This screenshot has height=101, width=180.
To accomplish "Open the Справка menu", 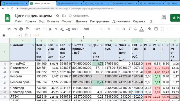I will point(139,21).
